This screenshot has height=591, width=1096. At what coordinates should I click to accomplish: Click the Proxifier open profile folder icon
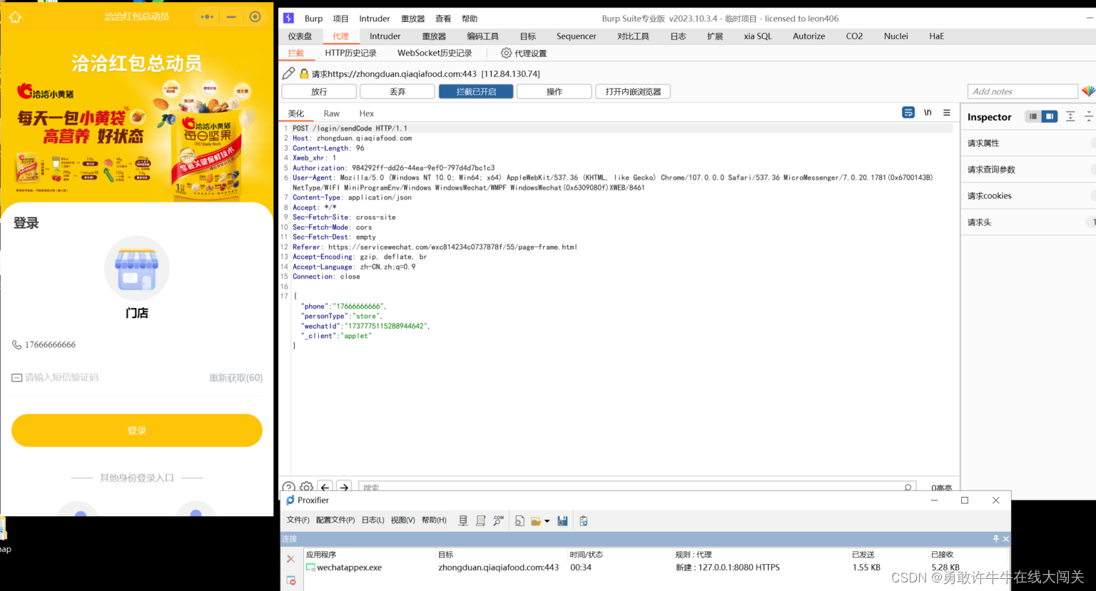point(536,521)
